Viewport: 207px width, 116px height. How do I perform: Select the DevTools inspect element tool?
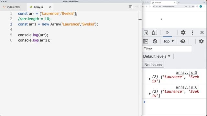tap(146, 33)
